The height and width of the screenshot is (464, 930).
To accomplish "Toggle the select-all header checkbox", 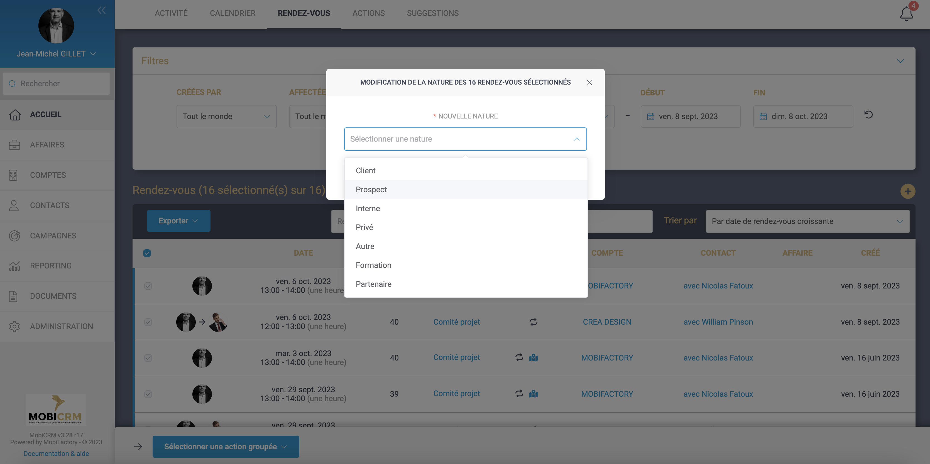I will [x=147, y=253].
